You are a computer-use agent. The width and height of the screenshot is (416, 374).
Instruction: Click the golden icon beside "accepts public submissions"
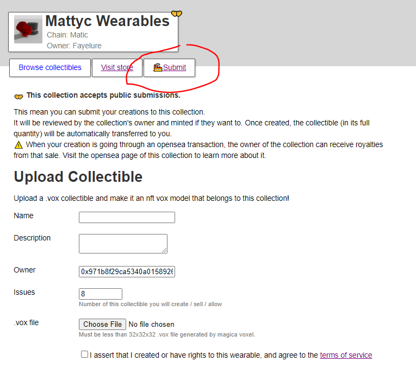[x=18, y=96]
